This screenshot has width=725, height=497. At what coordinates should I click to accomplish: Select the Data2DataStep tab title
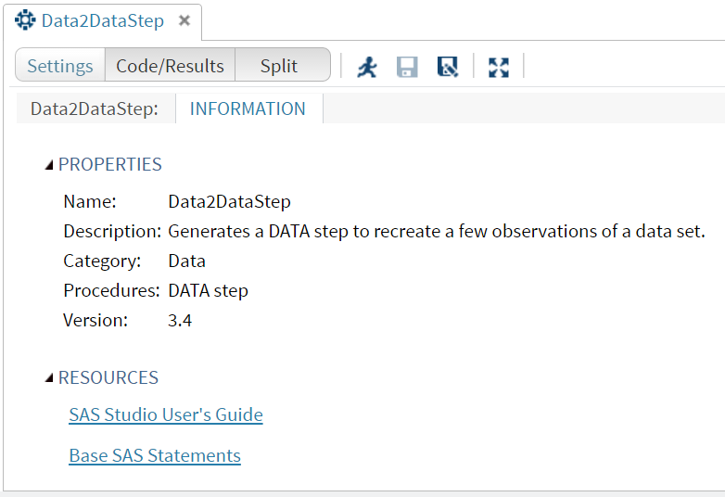102,20
